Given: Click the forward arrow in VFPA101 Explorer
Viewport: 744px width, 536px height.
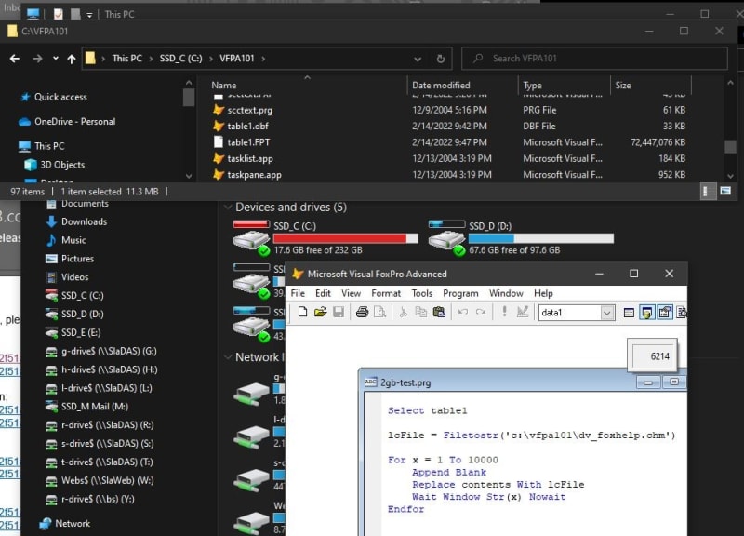Looking at the screenshot, I should (x=37, y=59).
